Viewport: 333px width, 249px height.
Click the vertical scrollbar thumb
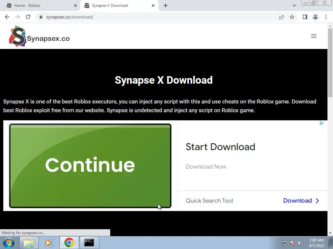coord(330,63)
